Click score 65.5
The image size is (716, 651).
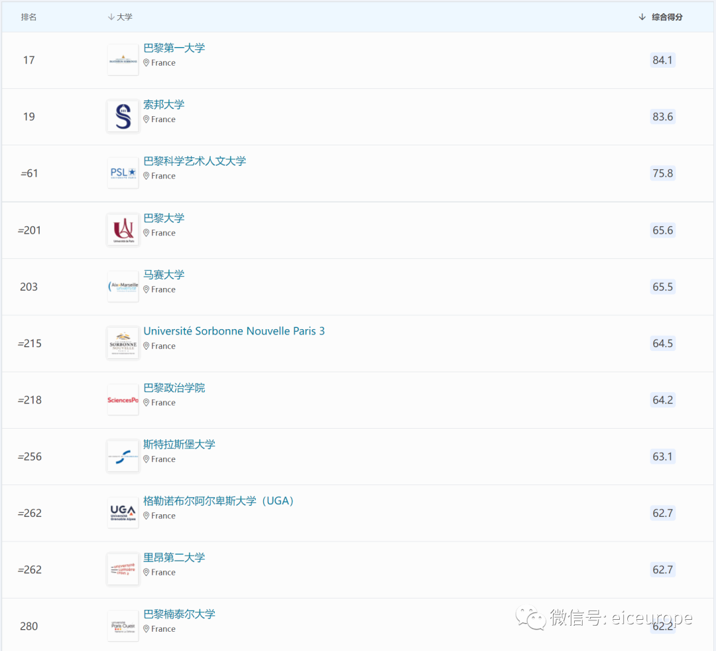pos(662,287)
